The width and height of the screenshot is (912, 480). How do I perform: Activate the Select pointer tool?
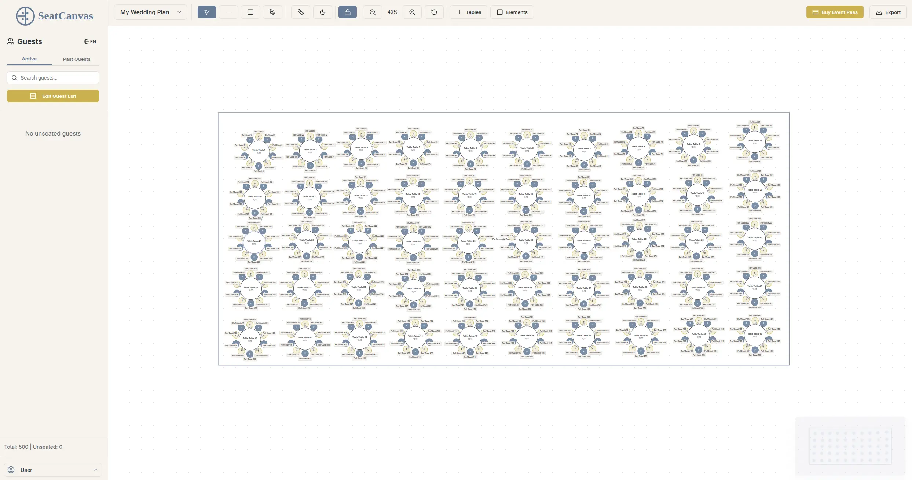coord(207,12)
